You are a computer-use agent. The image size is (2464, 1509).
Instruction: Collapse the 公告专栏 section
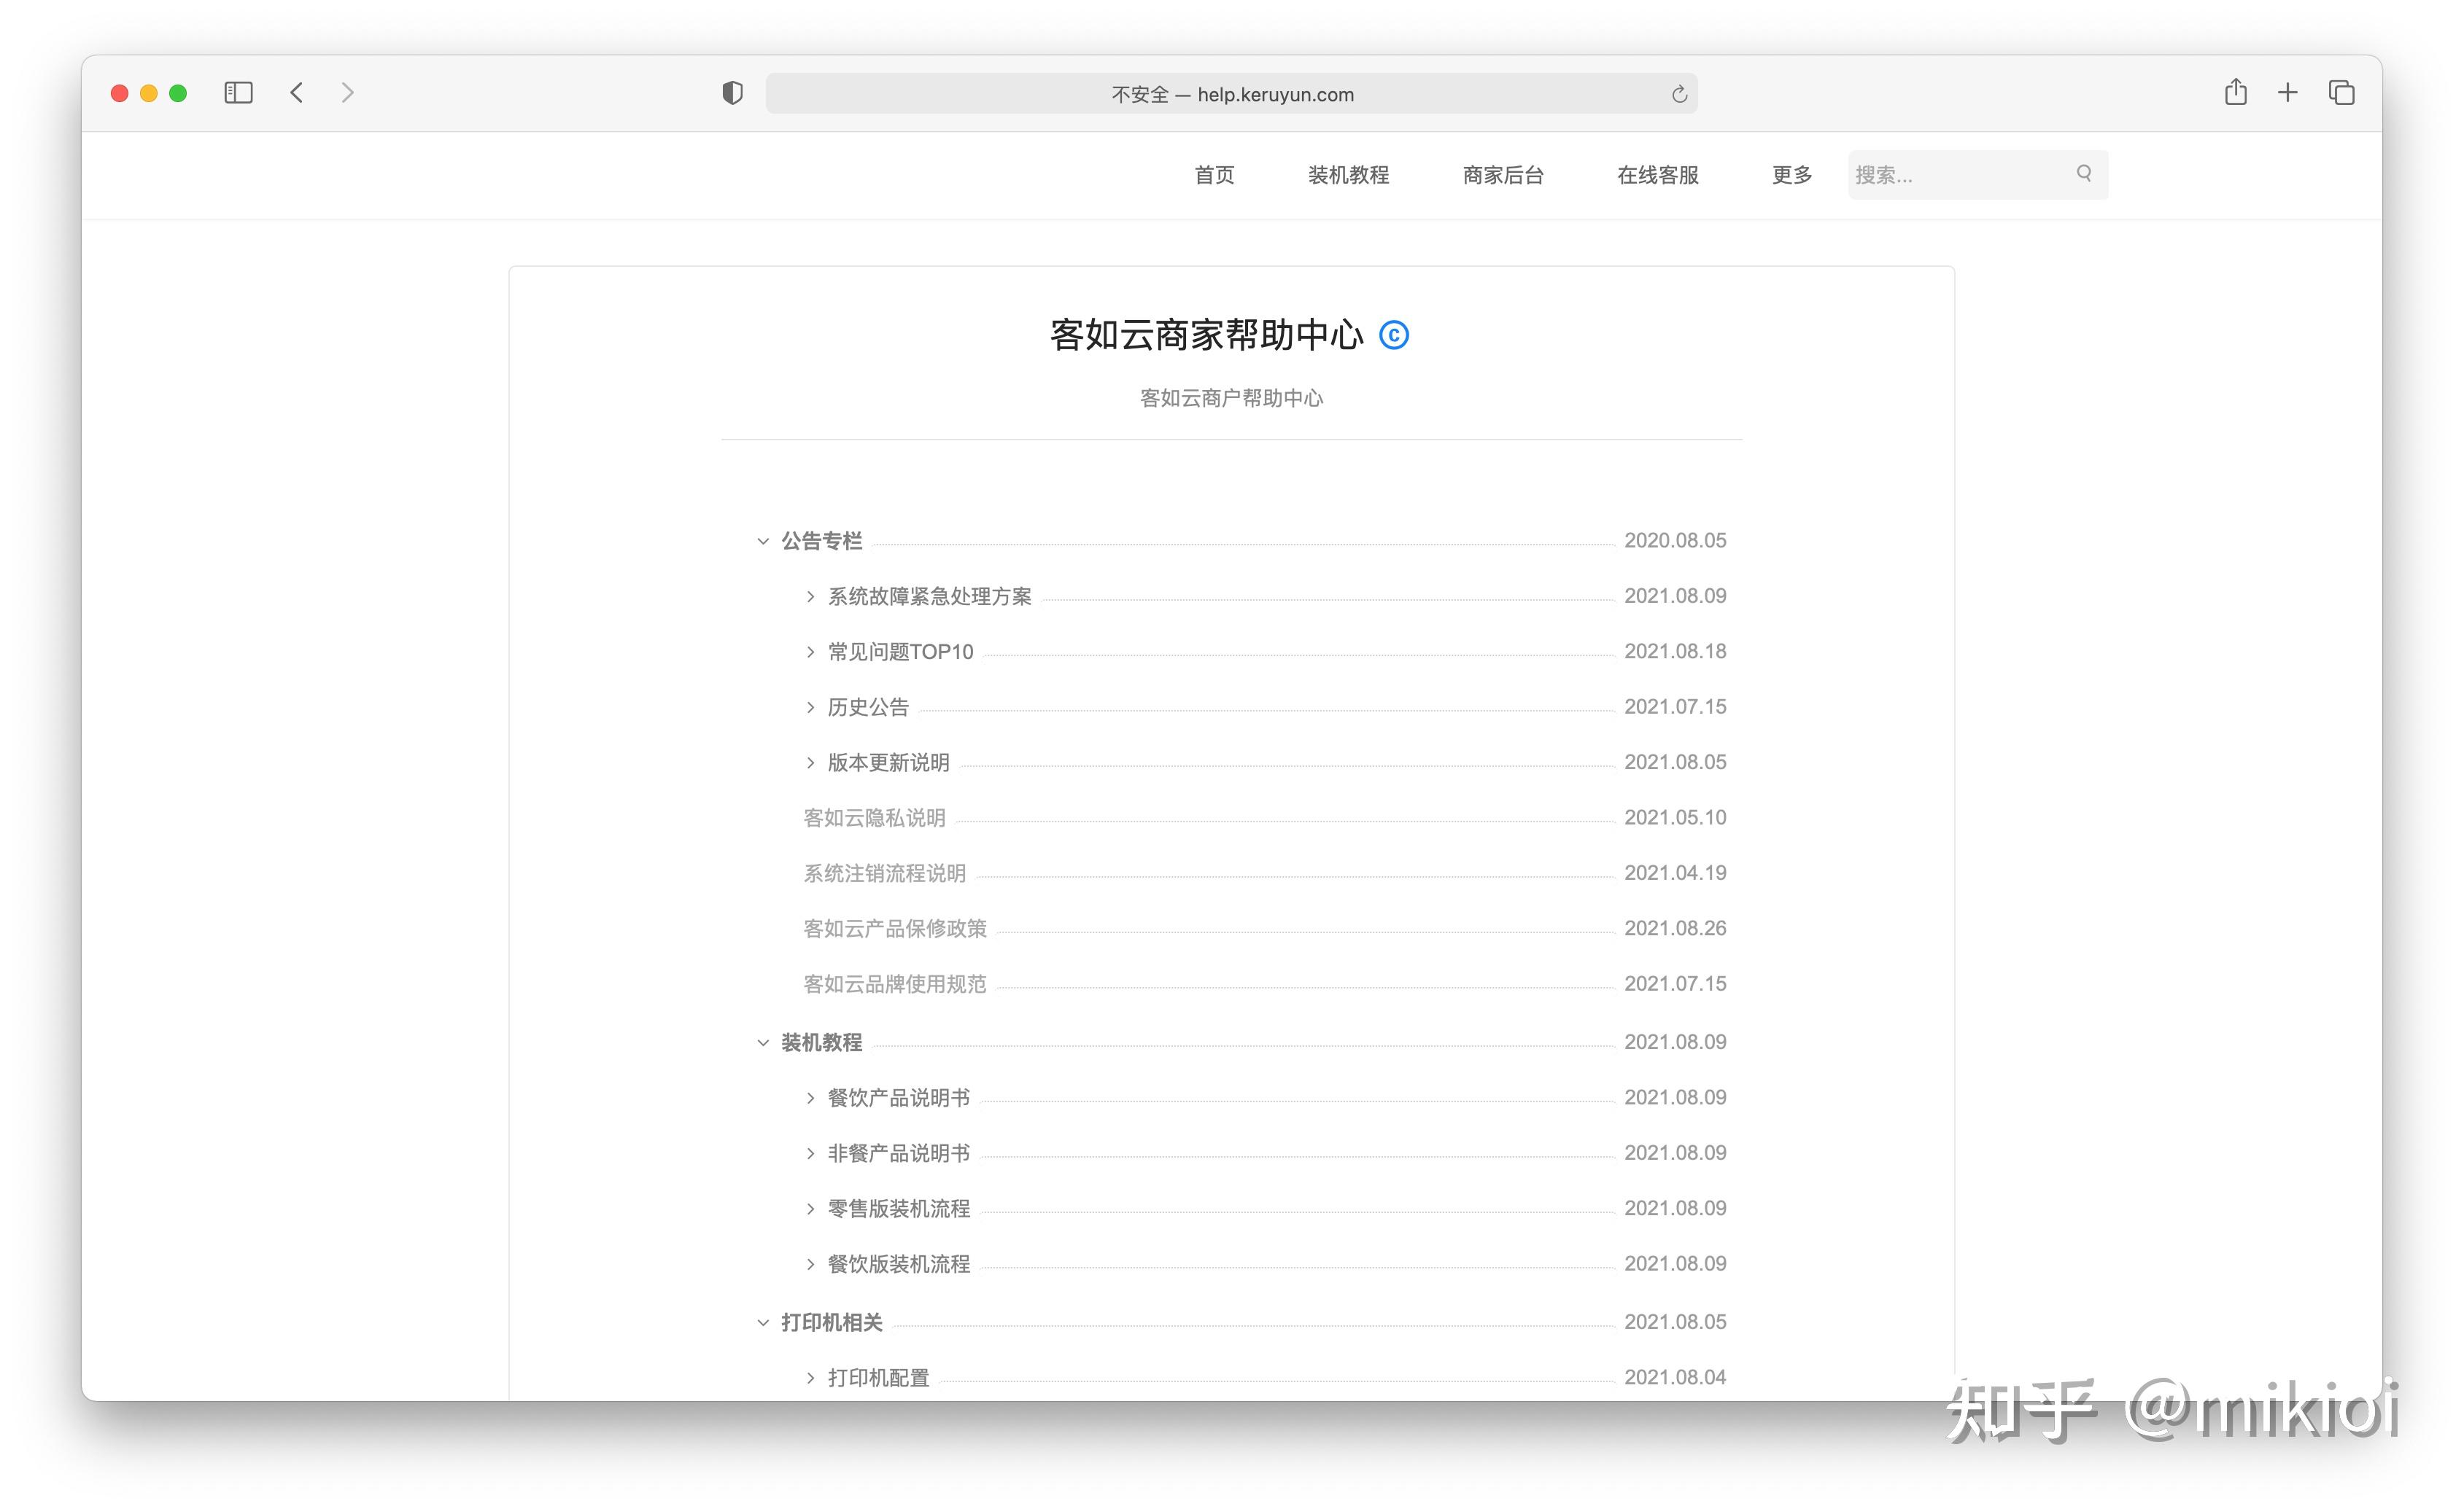tap(763, 541)
